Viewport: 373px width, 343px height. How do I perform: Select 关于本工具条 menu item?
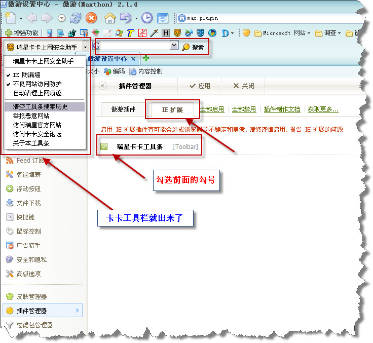45,143
